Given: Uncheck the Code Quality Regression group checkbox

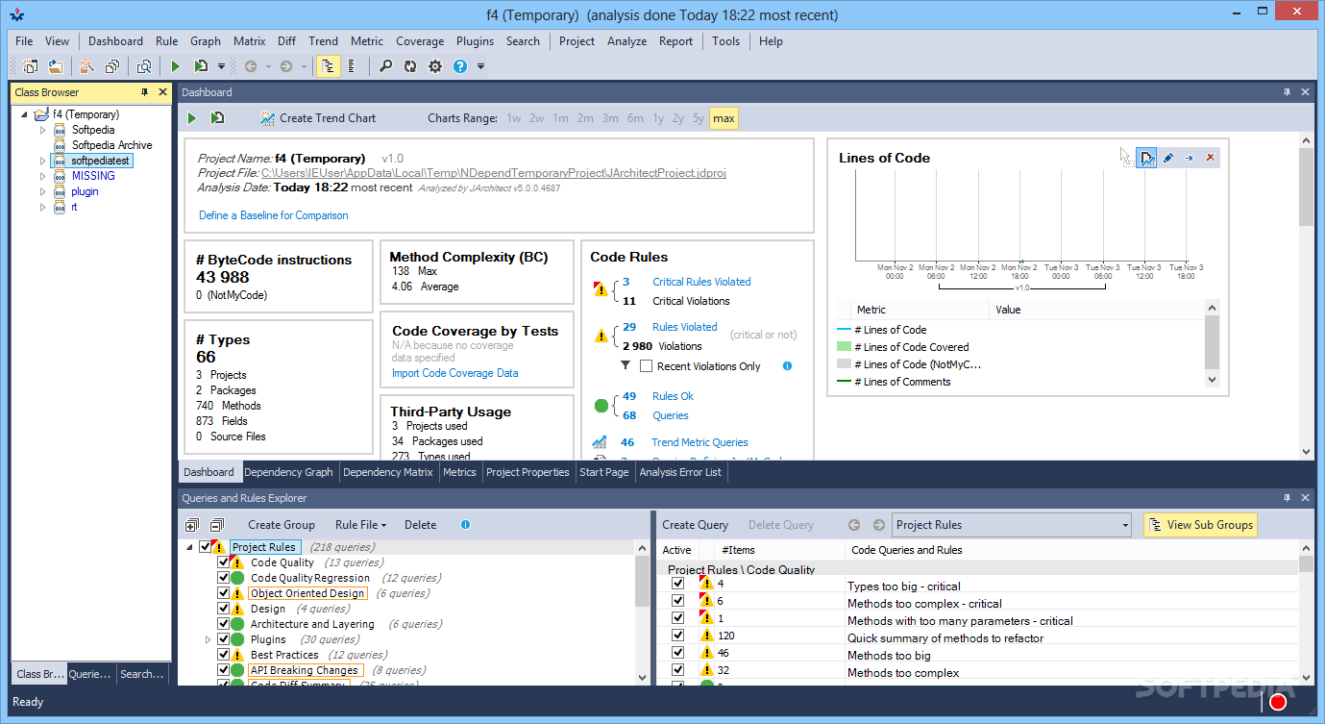Looking at the screenshot, I should (x=224, y=578).
